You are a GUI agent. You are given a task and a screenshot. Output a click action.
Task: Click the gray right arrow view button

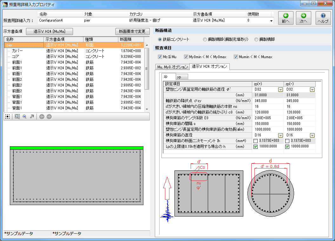coord(49,117)
